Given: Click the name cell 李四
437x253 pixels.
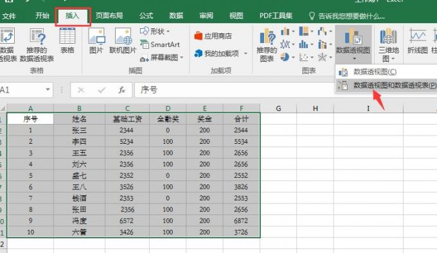Looking at the screenshot, I should click(80, 142).
